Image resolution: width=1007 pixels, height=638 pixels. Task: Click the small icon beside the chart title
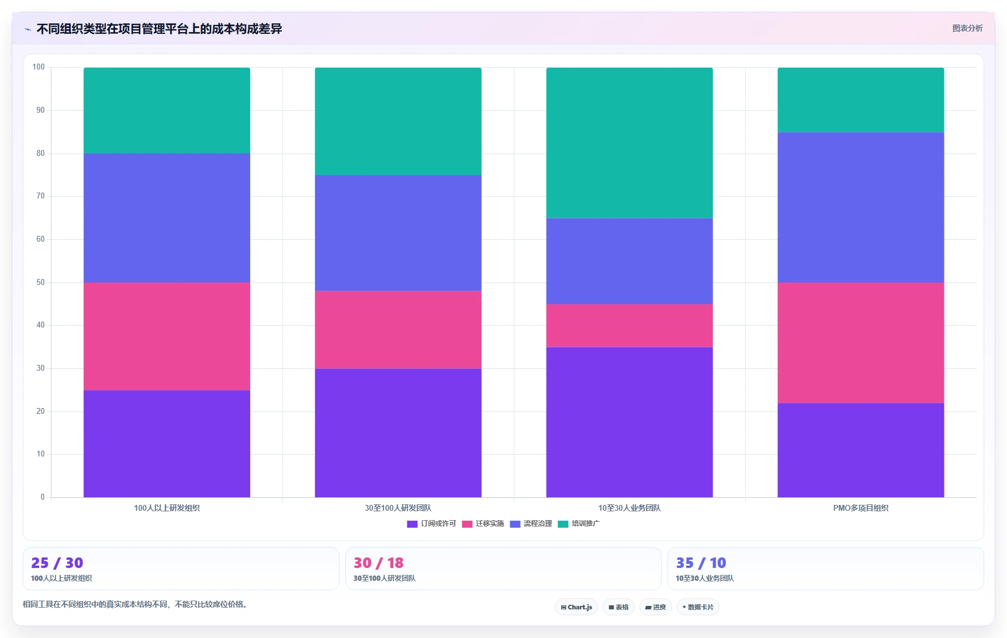[x=27, y=29]
